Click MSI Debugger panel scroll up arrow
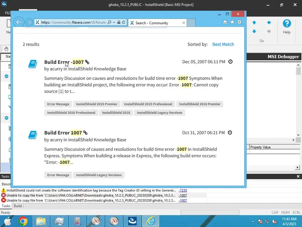 click(298, 65)
